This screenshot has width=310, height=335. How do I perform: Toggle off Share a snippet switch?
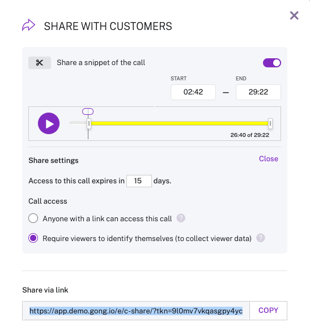pyautogui.click(x=272, y=63)
